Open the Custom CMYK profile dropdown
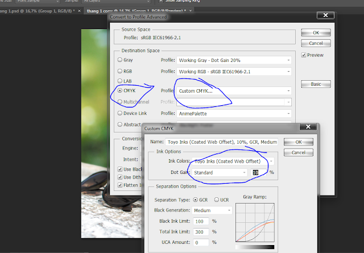Screen dimensions: 364x253 tap(234, 91)
